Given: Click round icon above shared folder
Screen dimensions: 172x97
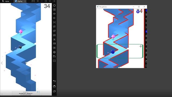Looking at the screenshot, I should coord(54,52).
